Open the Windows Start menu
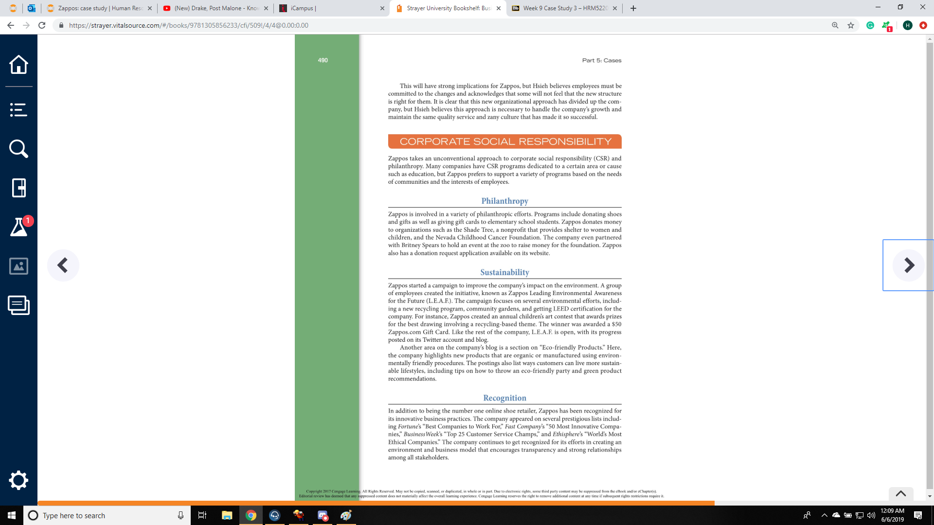This screenshot has width=934, height=525. tap(12, 515)
